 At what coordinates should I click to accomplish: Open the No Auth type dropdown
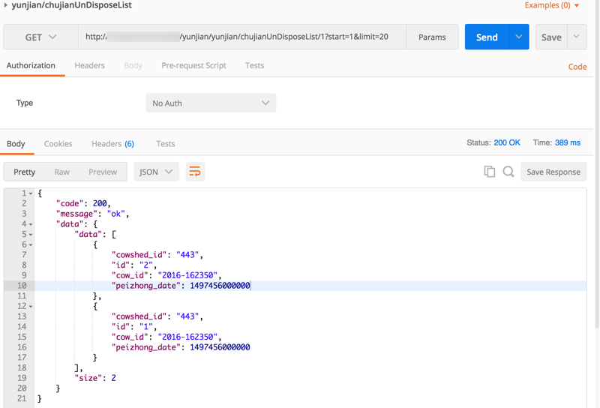[211, 103]
